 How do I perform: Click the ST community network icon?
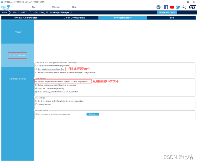(x=184, y=7)
